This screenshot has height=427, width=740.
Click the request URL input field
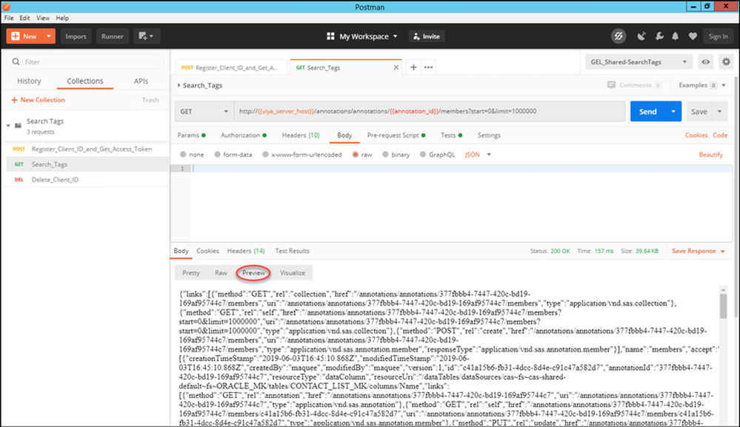[430, 112]
